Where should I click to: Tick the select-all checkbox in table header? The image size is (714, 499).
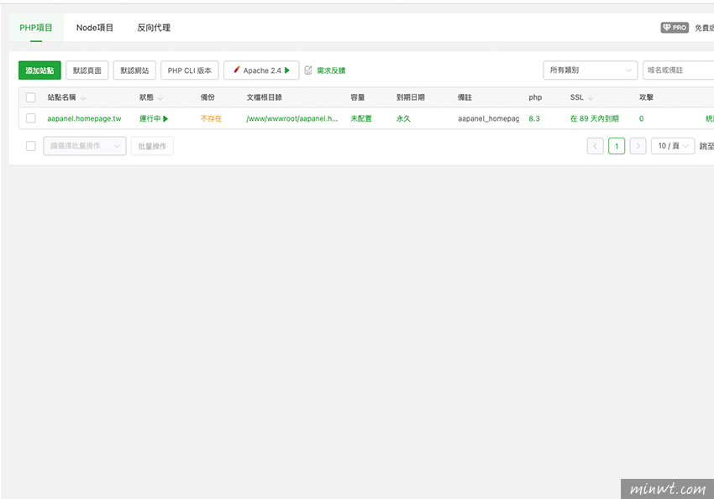pos(31,97)
